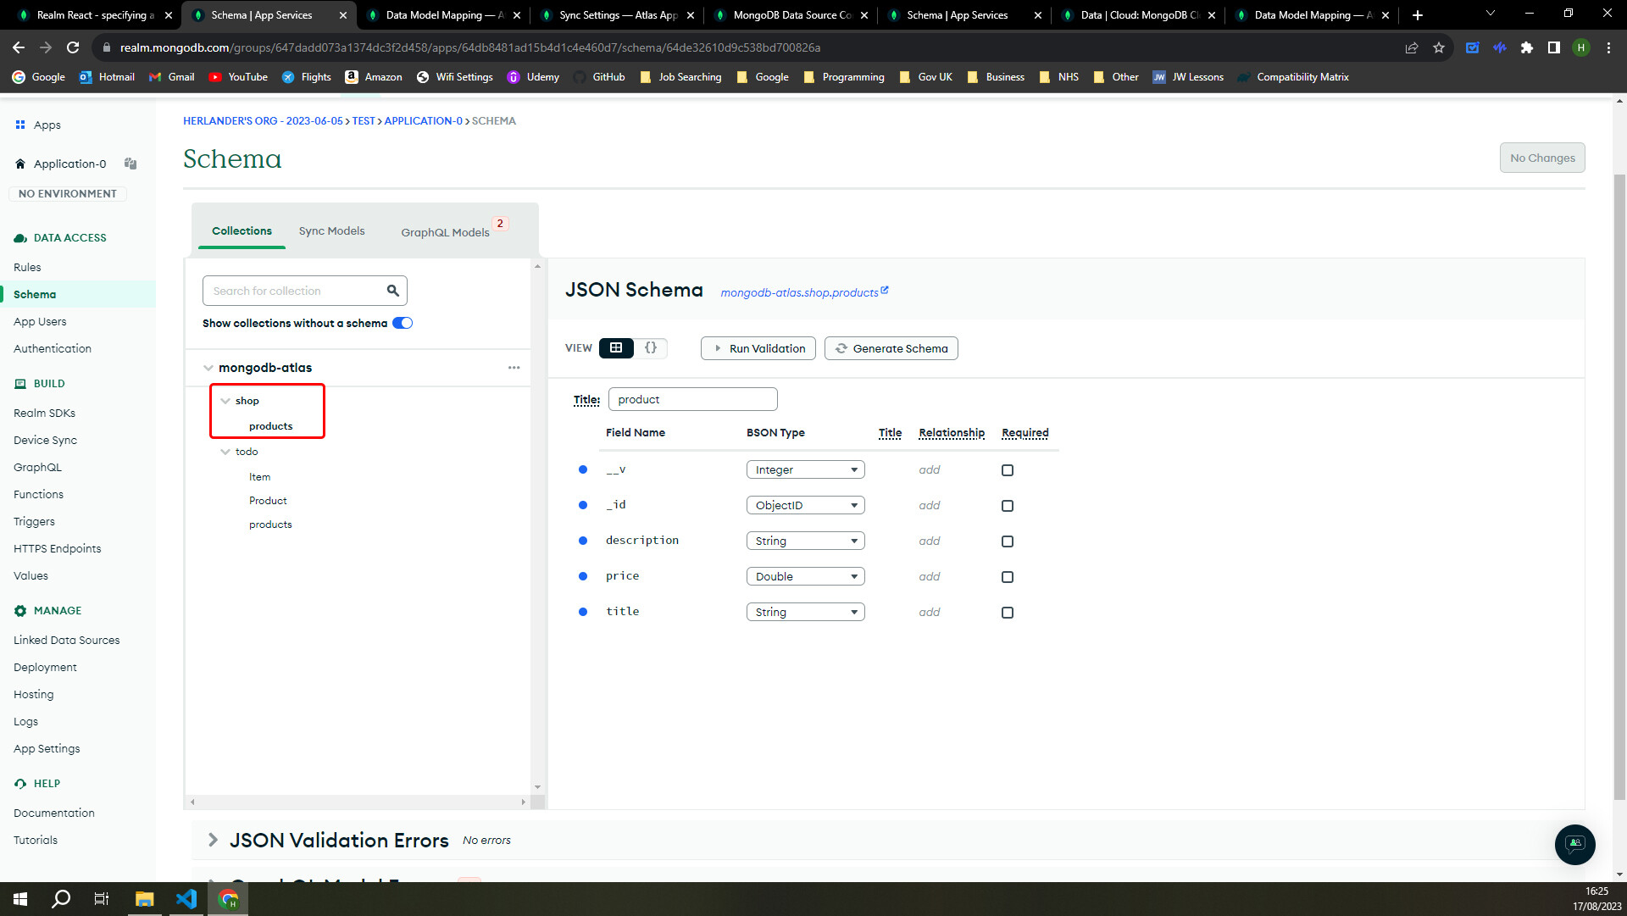Switch to Sync Models tab
The height and width of the screenshot is (916, 1627).
[x=331, y=230]
